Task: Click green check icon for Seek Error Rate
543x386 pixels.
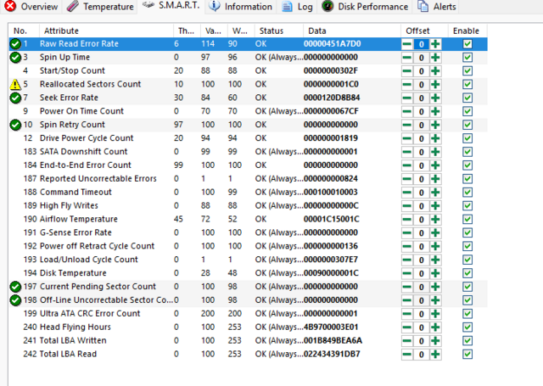Action: coord(15,98)
